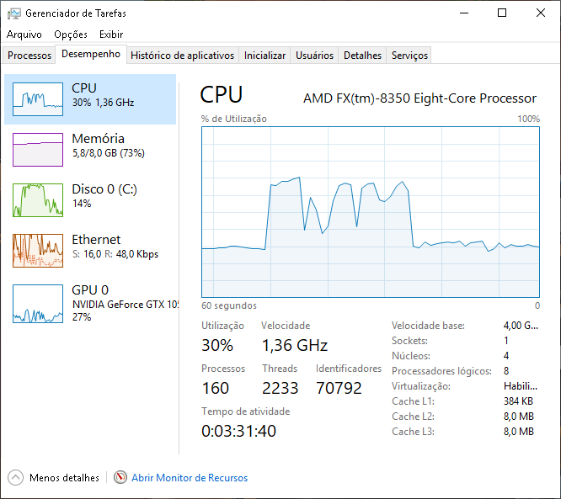The height and width of the screenshot is (499, 561).
Task: Open the Exibir menu
Action: 111,35
